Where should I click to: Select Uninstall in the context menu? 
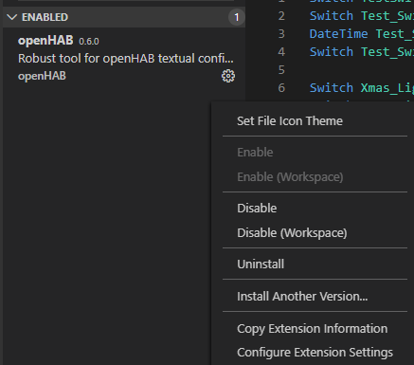pyautogui.click(x=261, y=265)
